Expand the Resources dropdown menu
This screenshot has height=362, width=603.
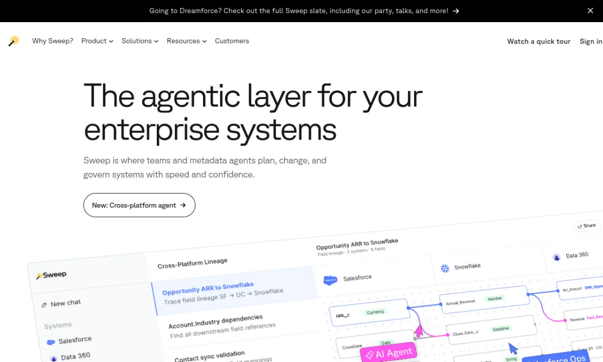click(x=187, y=41)
